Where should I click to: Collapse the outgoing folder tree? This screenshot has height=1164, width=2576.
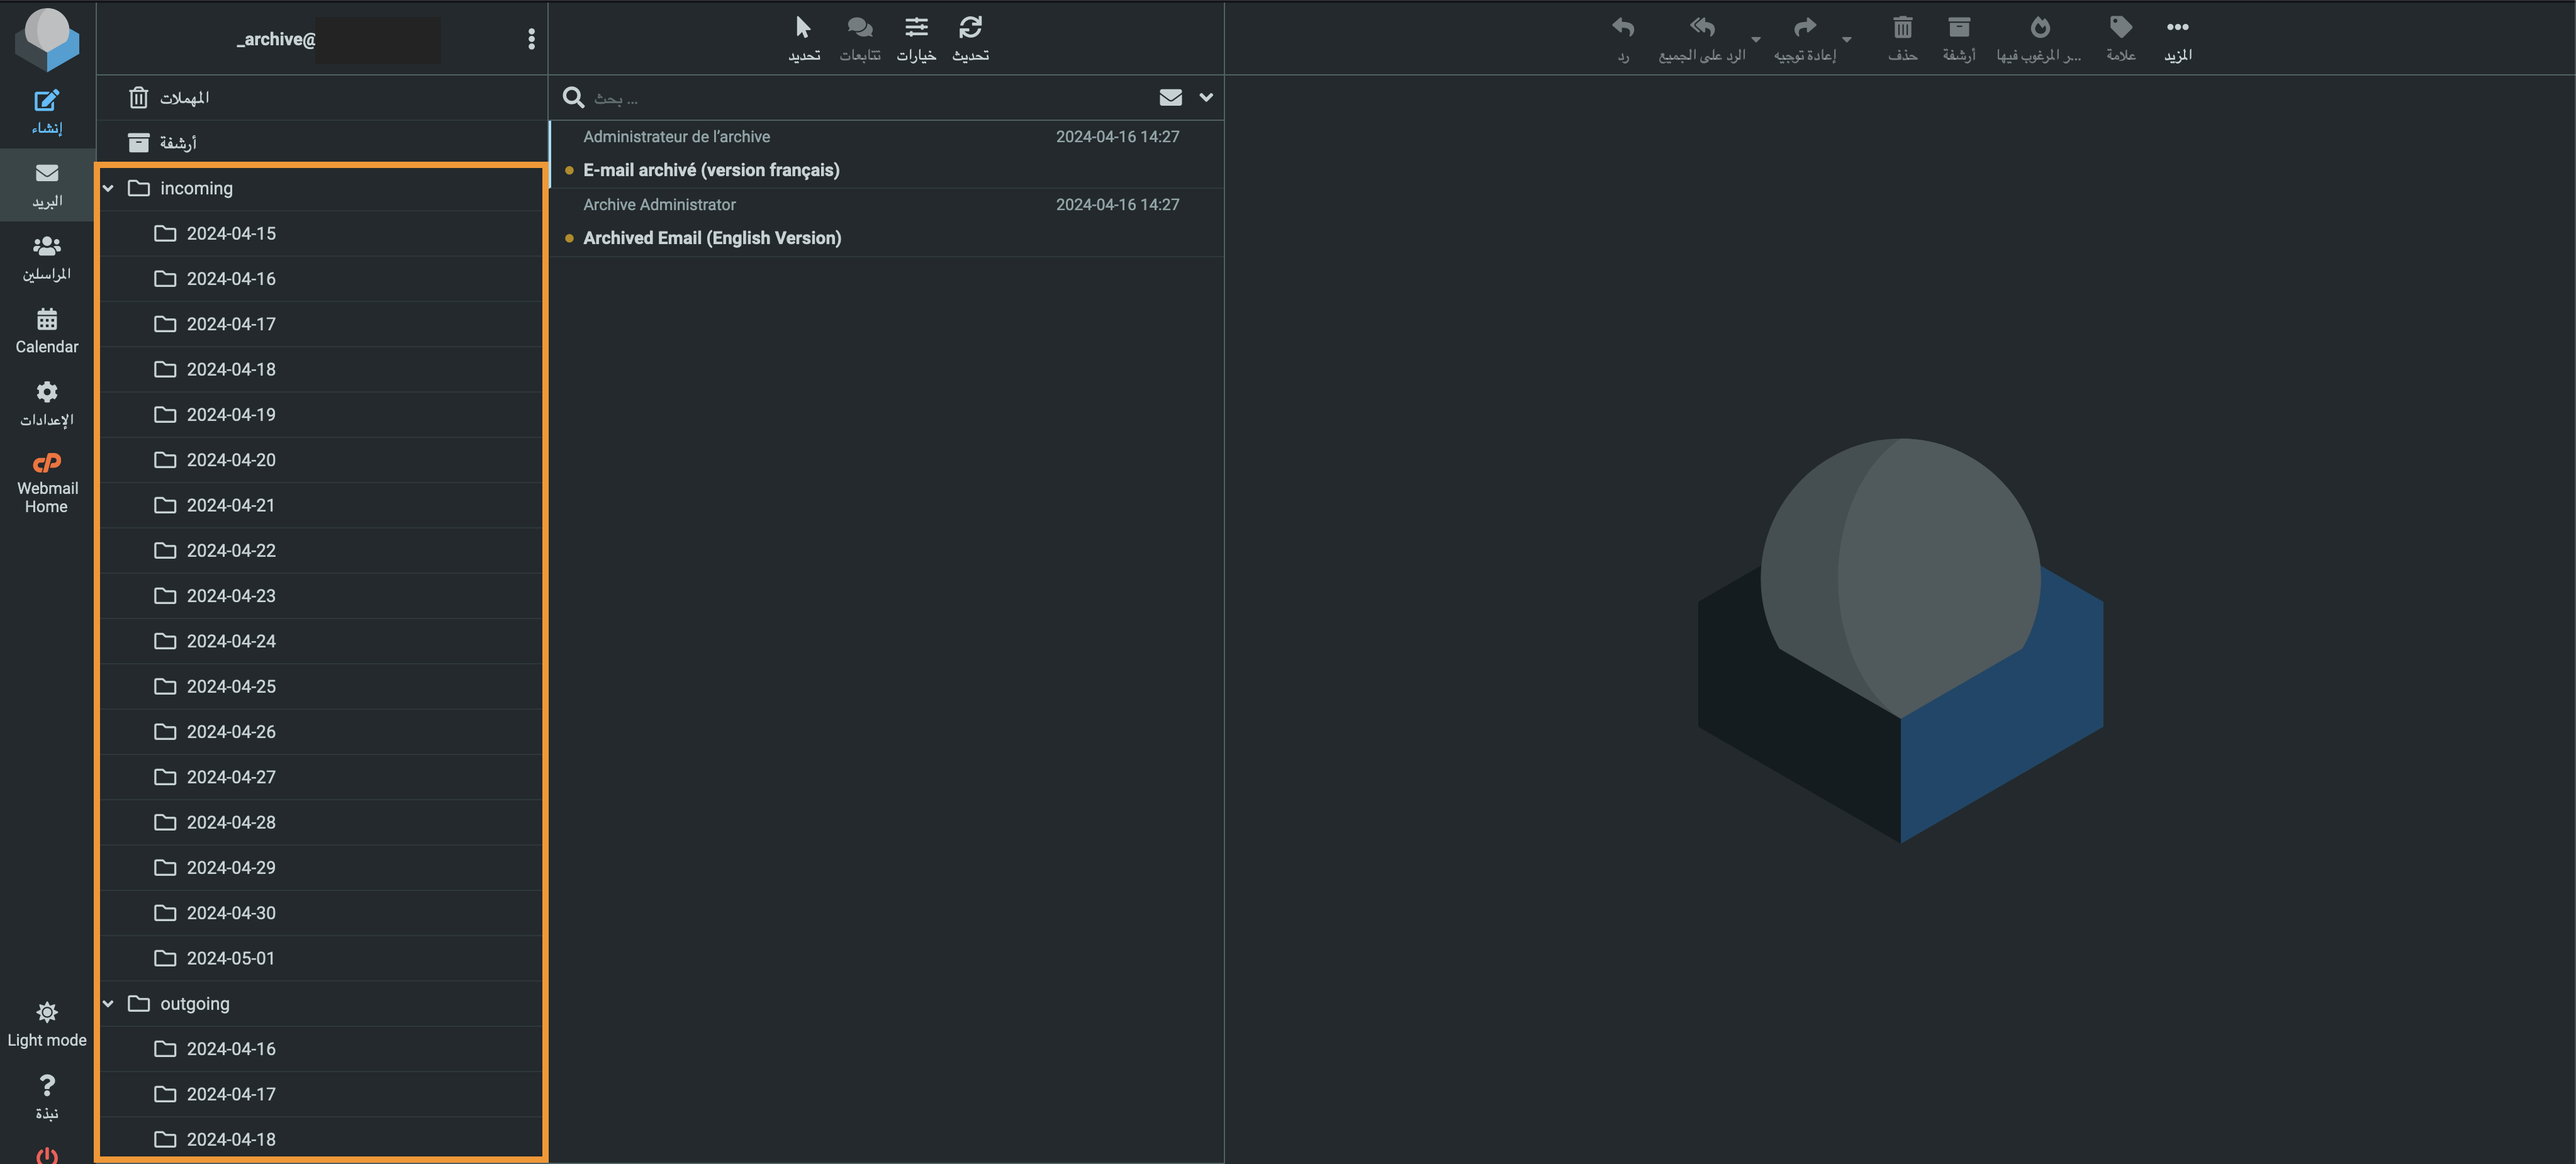click(108, 1003)
